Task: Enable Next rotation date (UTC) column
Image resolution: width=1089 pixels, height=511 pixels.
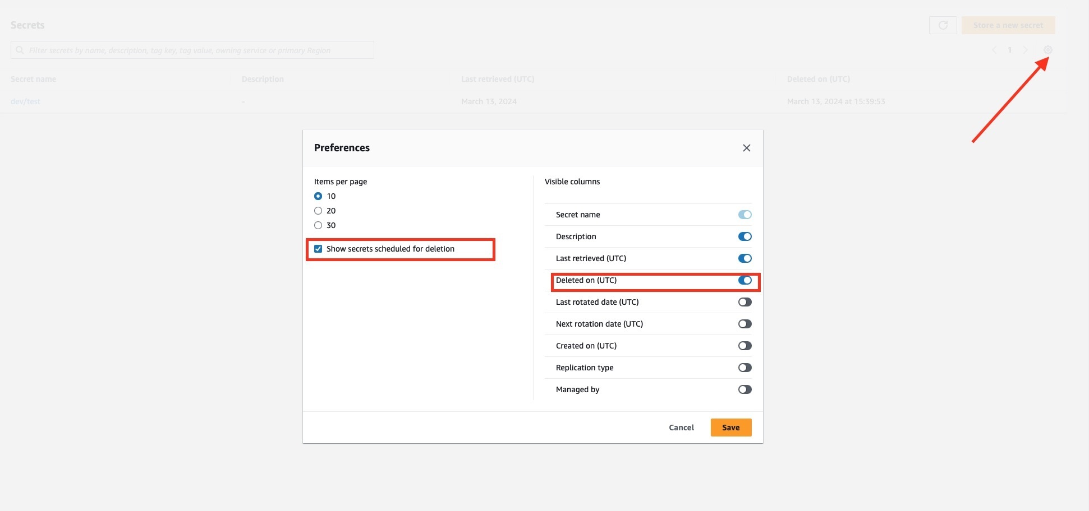Action: pyautogui.click(x=745, y=324)
